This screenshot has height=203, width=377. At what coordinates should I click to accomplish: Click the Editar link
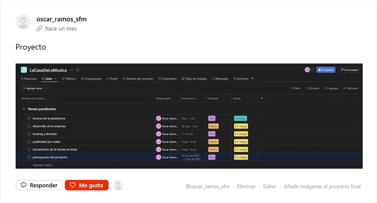(x=269, y=187)
